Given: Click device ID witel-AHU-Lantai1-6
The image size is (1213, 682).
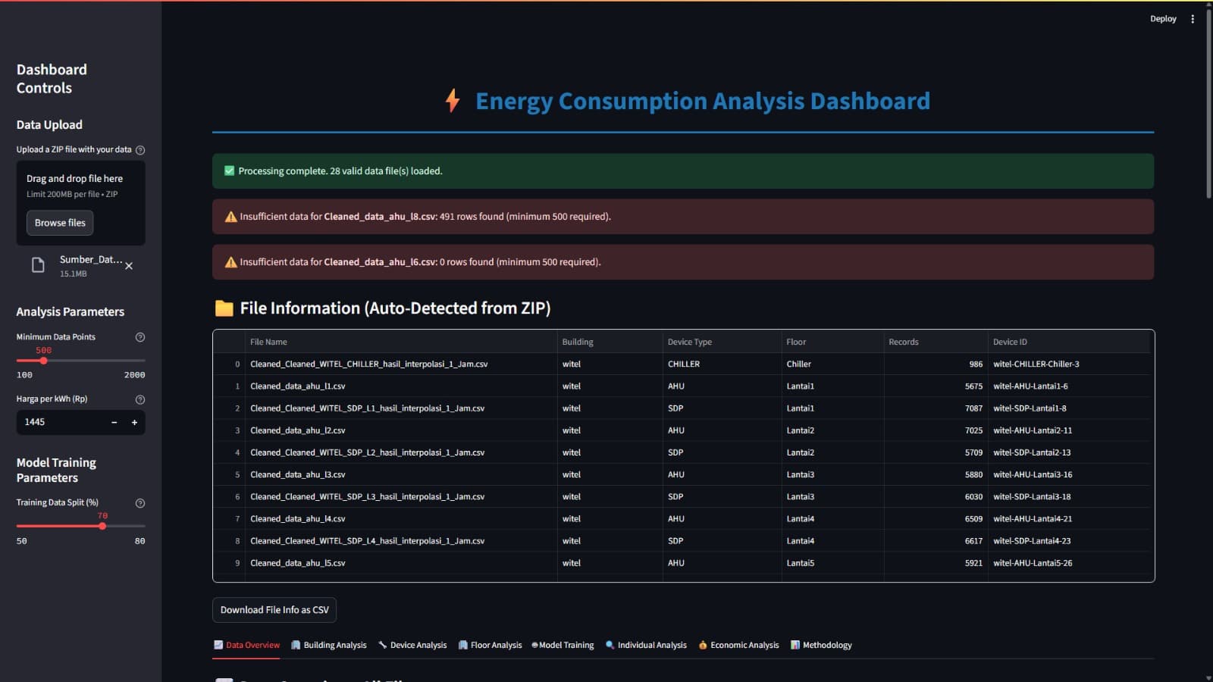Looking at the screenshot, I should point(1069,386).
